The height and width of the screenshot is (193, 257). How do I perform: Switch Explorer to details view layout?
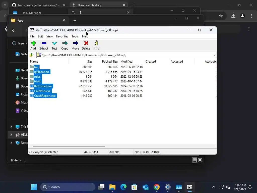pyautogui.click(x=195, y=160)
